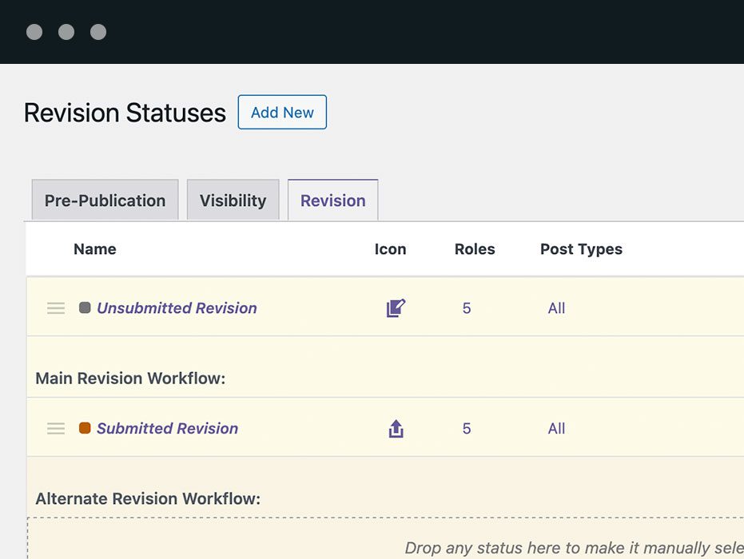Click roles count for Unsubmitted Revision
The width and height of the screenshot is (744, 559).
(467, 308)
